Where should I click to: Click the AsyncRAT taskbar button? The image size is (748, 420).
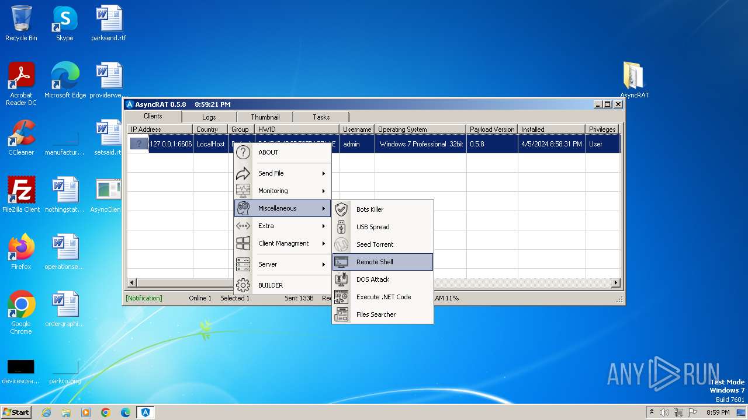coord(145,412)
